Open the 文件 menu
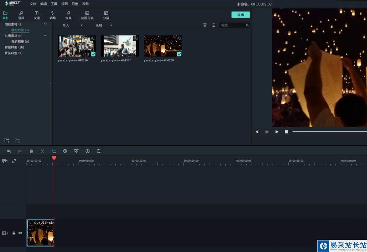 pyautogui.click(x=33, y=4)
